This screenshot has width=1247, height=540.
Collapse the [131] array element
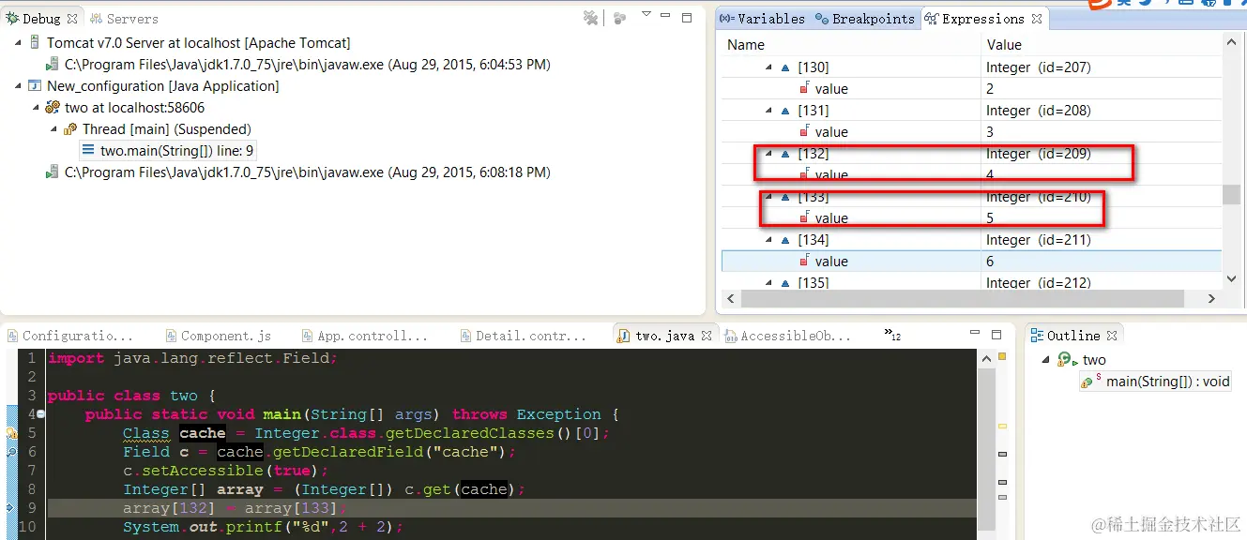769,111
